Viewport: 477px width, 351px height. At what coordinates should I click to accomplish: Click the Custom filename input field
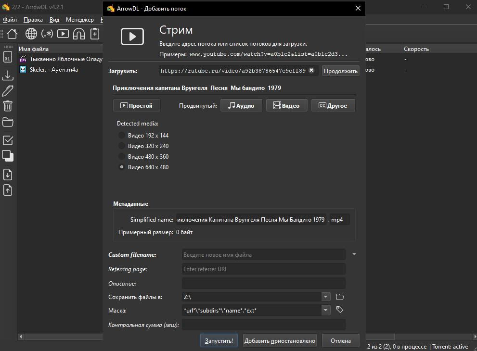point(263,255)
